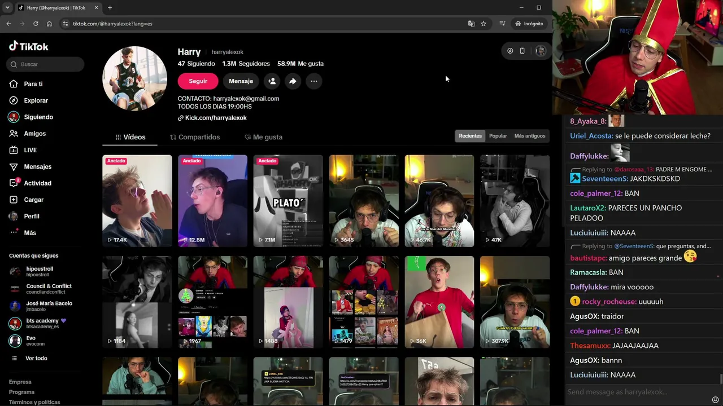Send a message via Mensaje button
723x406 pixels.
[x=241, y=81]
